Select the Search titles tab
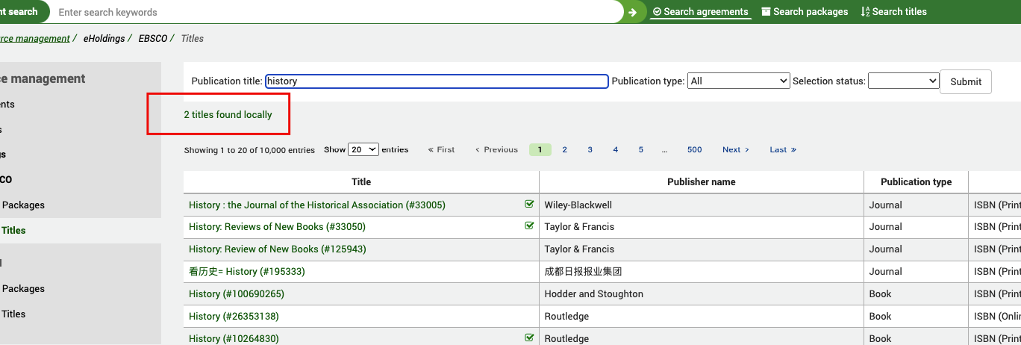Screen dimensions: 1021x345 (893, 12)
